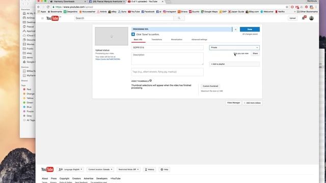This screenshot has width=326, height=183.
Task: Go back with browser back arrow
Action: point(39,7)
